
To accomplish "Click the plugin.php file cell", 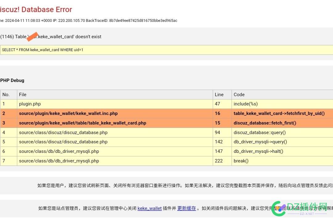I will point(30,104).
